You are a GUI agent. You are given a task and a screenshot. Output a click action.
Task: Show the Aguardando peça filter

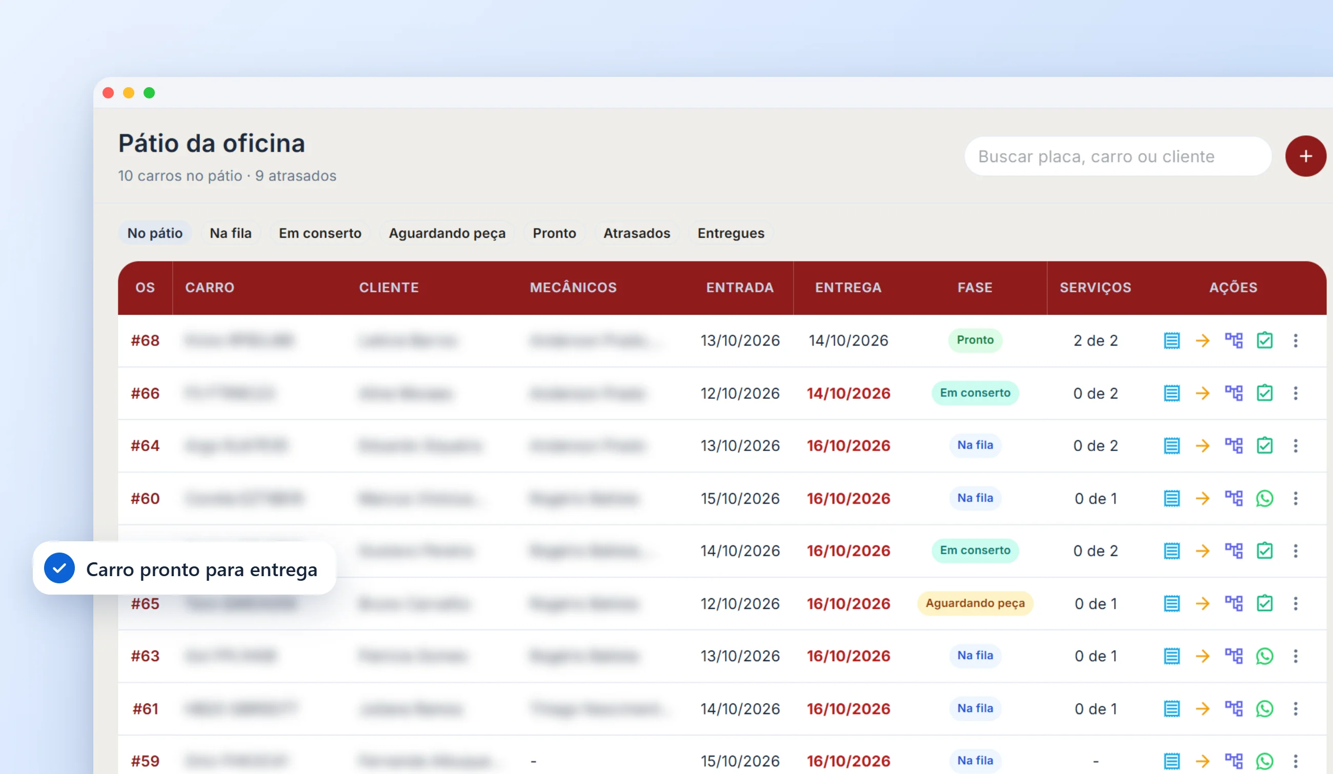coord(447,233)
